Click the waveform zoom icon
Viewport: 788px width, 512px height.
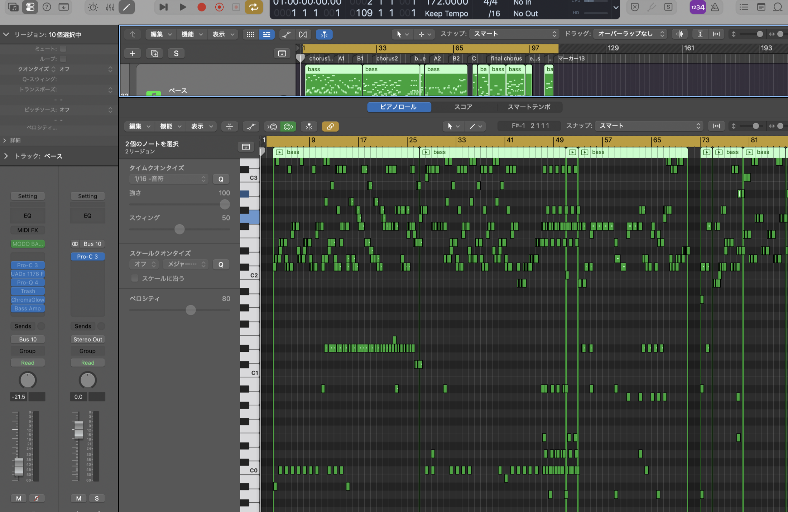point(679,34)
